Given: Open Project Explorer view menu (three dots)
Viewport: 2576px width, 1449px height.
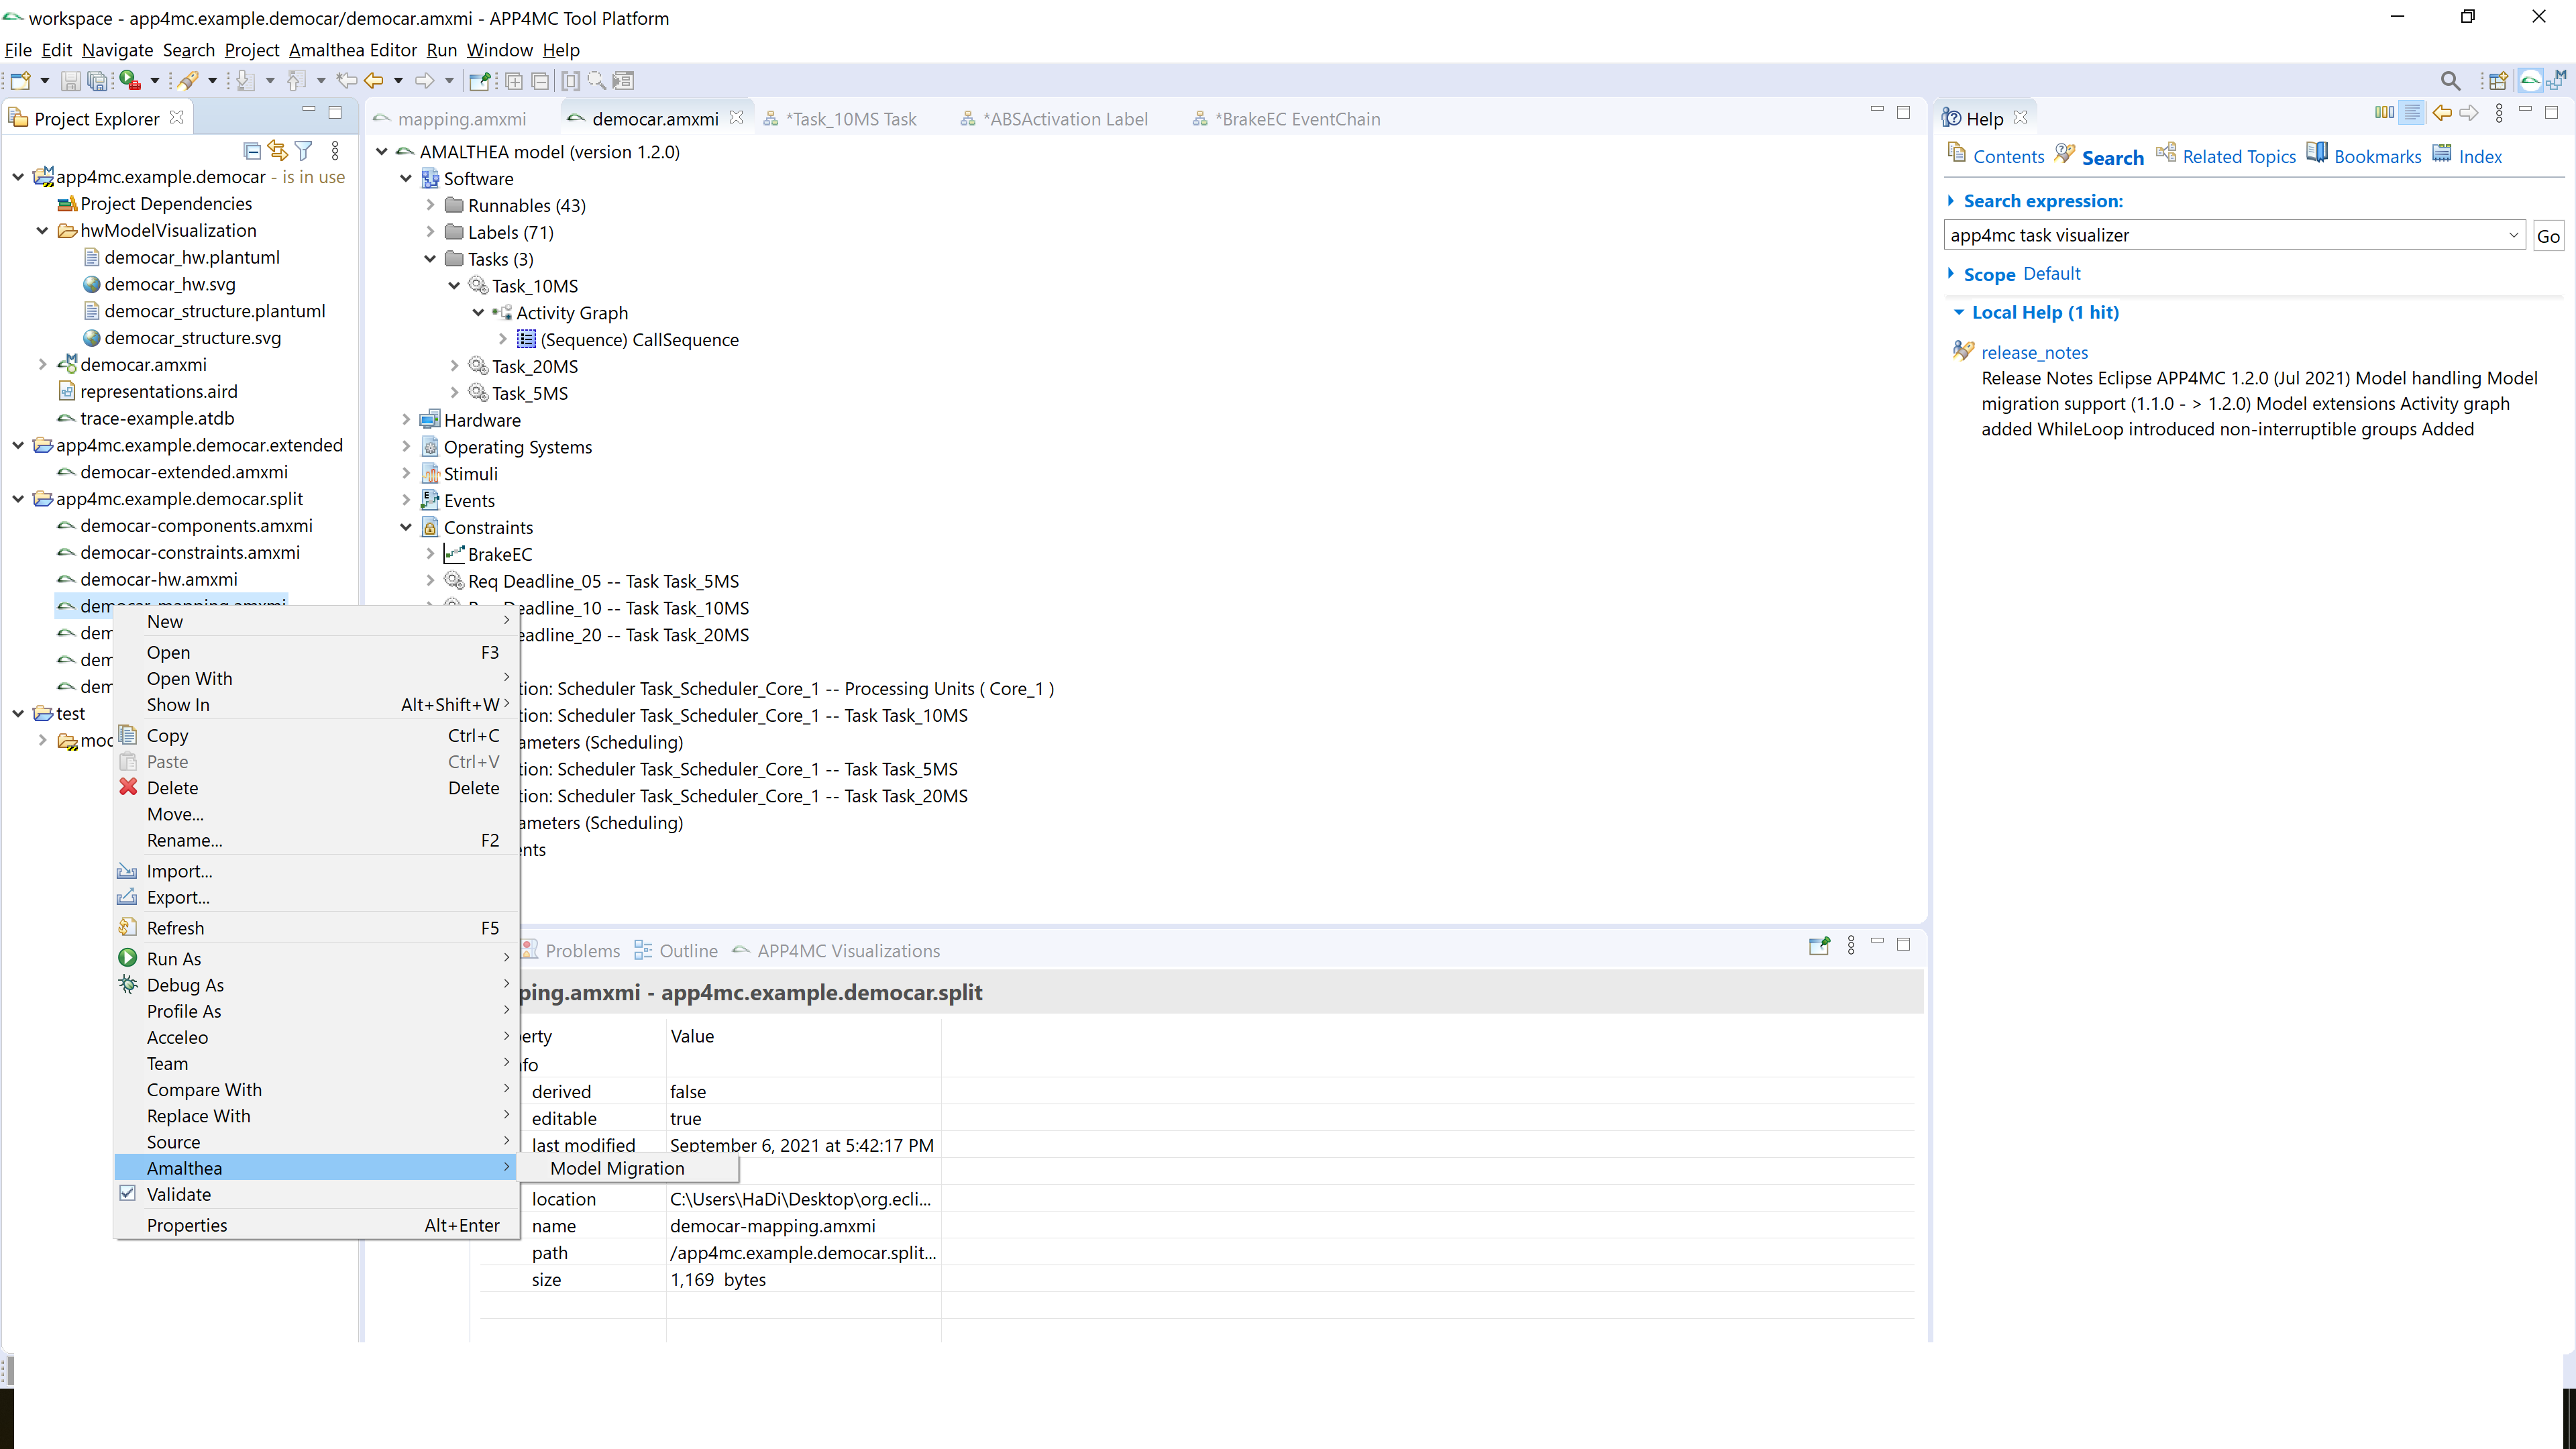Looking at the screenshot, I should [x=335, y=151].
